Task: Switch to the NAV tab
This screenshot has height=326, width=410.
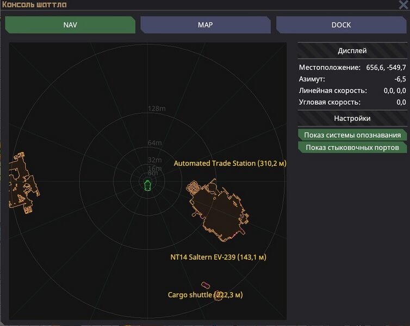Action: coord(70,25)
